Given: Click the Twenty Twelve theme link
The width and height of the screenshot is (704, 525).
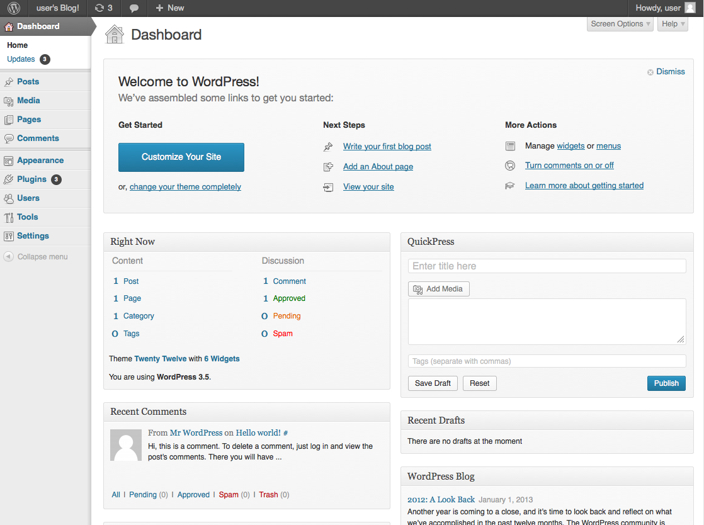Looking at the screenshot, I should (161, 359).
